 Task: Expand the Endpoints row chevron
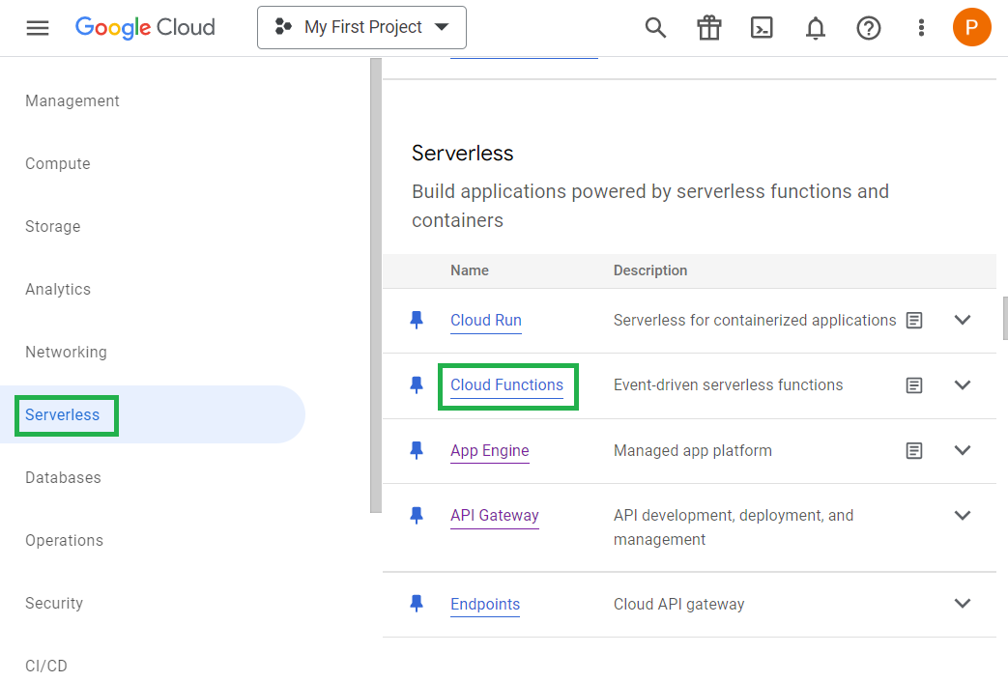tap(963, 603)
